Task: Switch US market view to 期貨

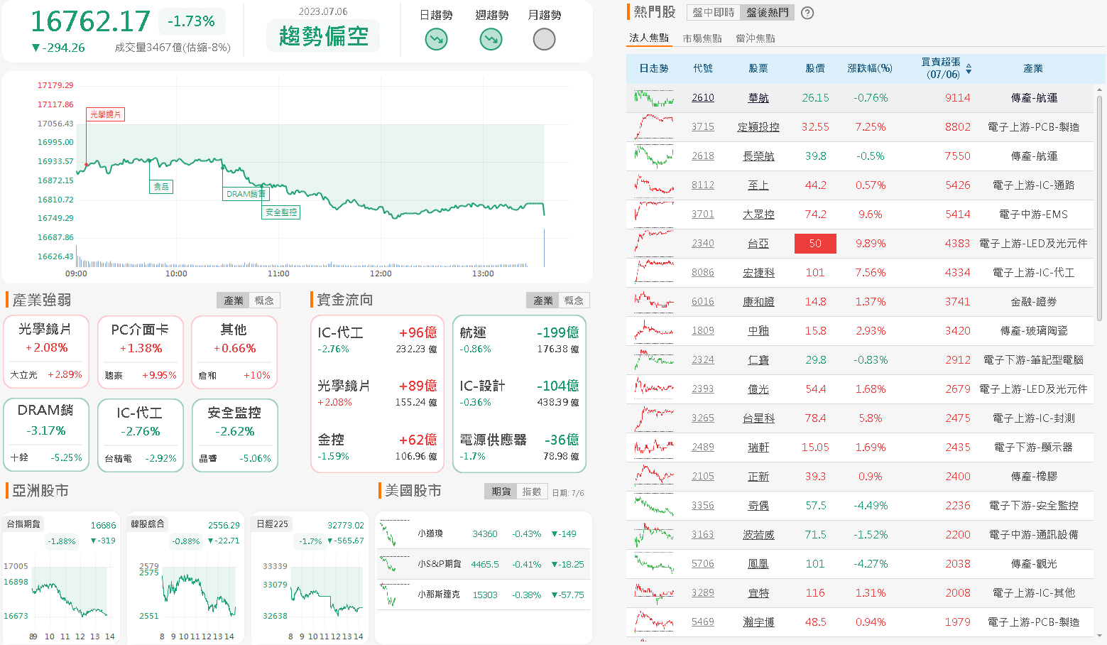Action: click(501, 492)
